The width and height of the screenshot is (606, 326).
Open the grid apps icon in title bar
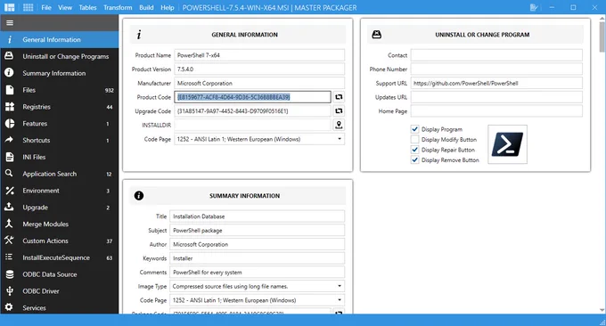[x=29, y=7]
